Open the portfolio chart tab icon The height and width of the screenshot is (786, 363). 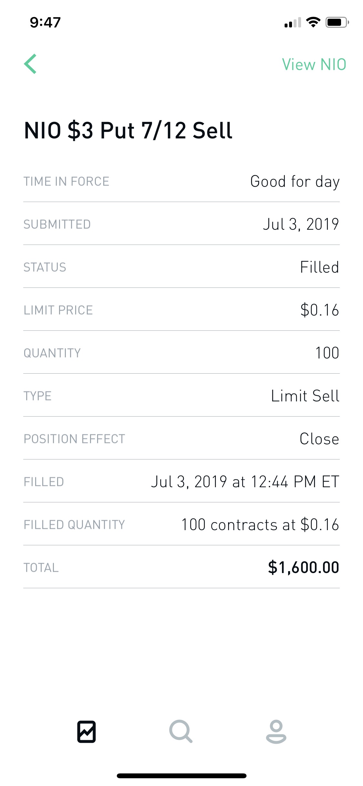click(x=86, y=731)
